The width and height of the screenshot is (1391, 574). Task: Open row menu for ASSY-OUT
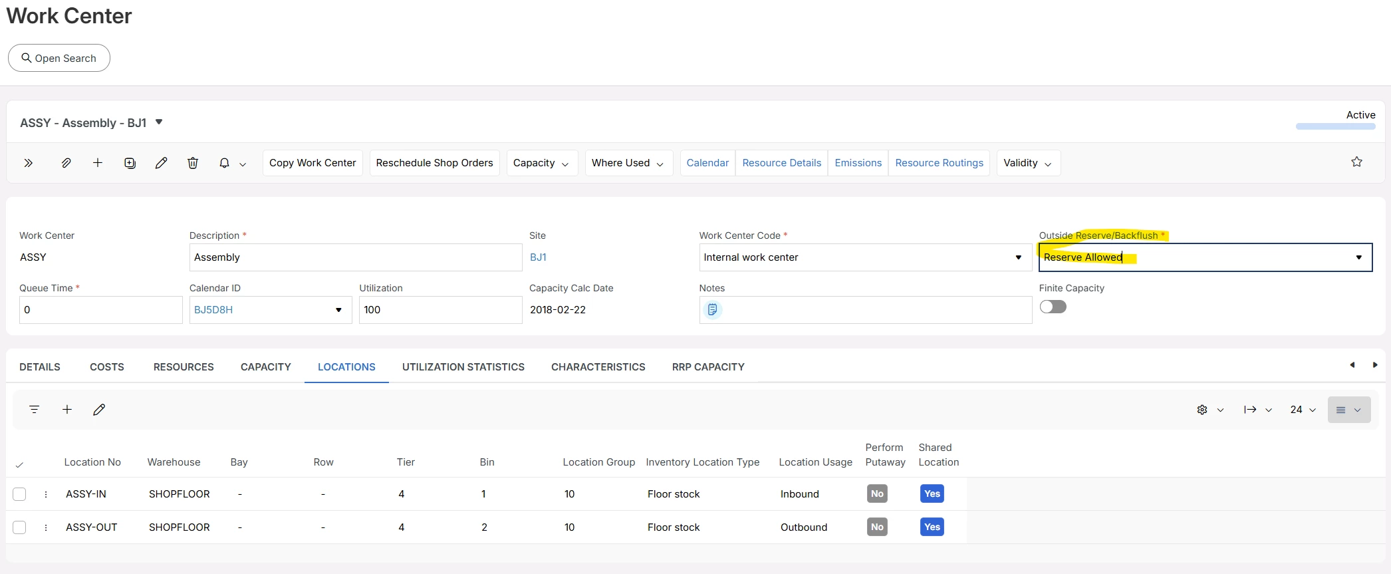[x=46, y=527]
